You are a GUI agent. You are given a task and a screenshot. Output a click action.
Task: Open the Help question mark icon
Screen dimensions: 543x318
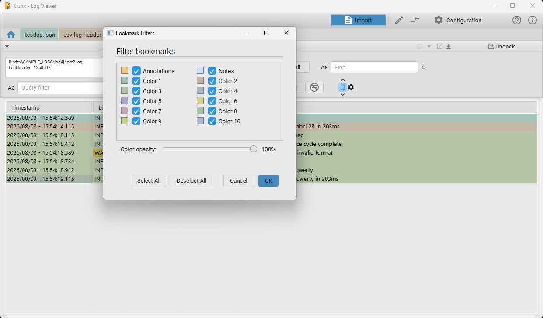pos(517,20)
